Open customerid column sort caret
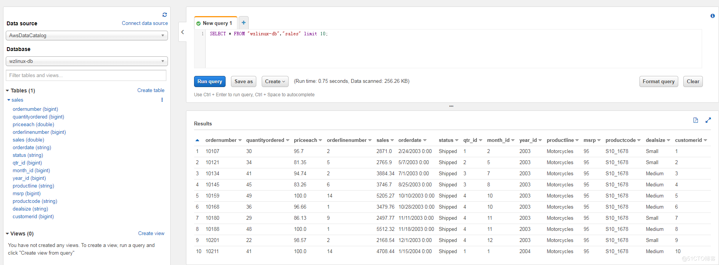The height and width of the screenshot is (265, 719). (705, 140)
